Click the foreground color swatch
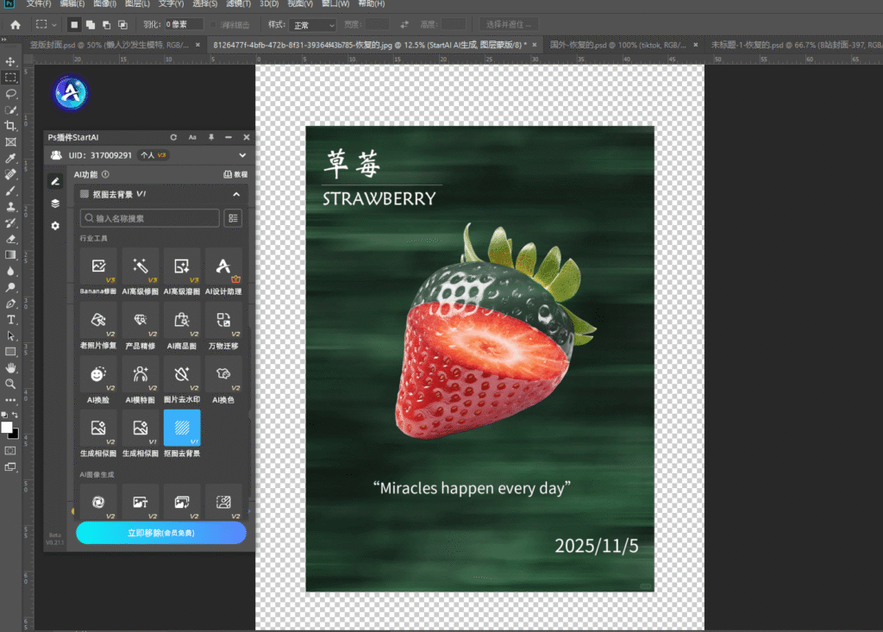883x632 pixels. [x=7, y=428]
